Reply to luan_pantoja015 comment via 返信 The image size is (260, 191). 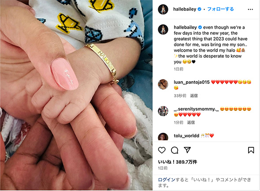pyautogui.click(x=193, y=96)
